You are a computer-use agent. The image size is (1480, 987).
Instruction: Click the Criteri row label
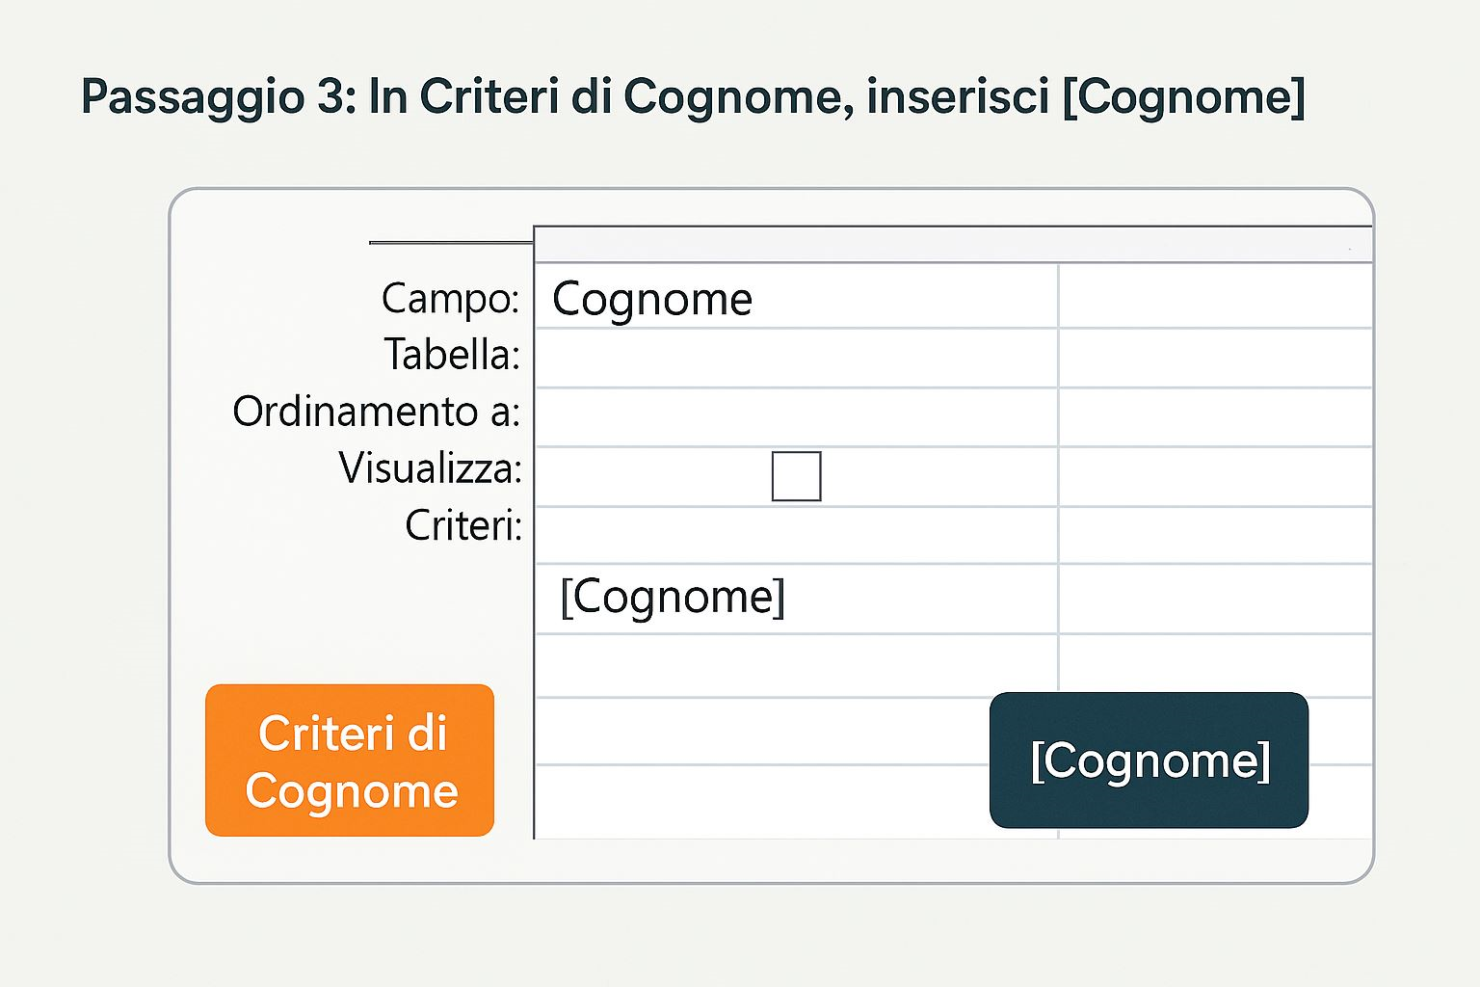(462, 525)
